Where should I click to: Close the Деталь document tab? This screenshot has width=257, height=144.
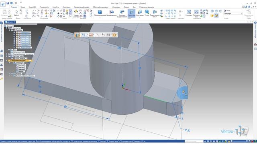point(14,22)
